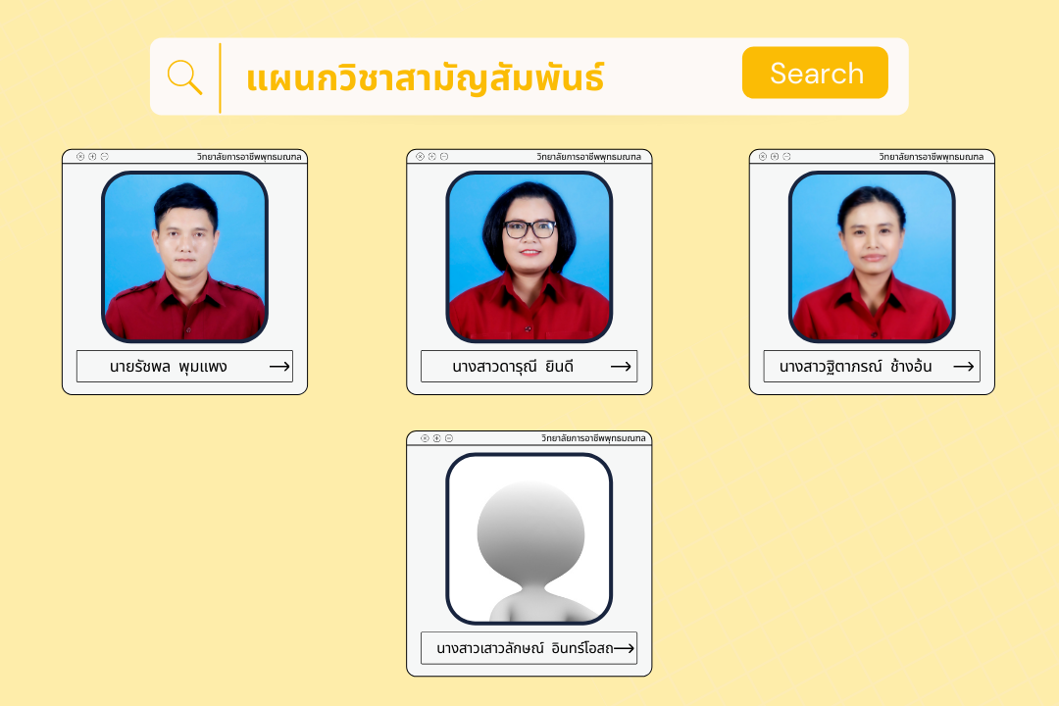The height and width of the screenshot is (706, 1059).
Task: Click the arrow next to นายรัชพล พุมแพง
Action: coord(279,366)
